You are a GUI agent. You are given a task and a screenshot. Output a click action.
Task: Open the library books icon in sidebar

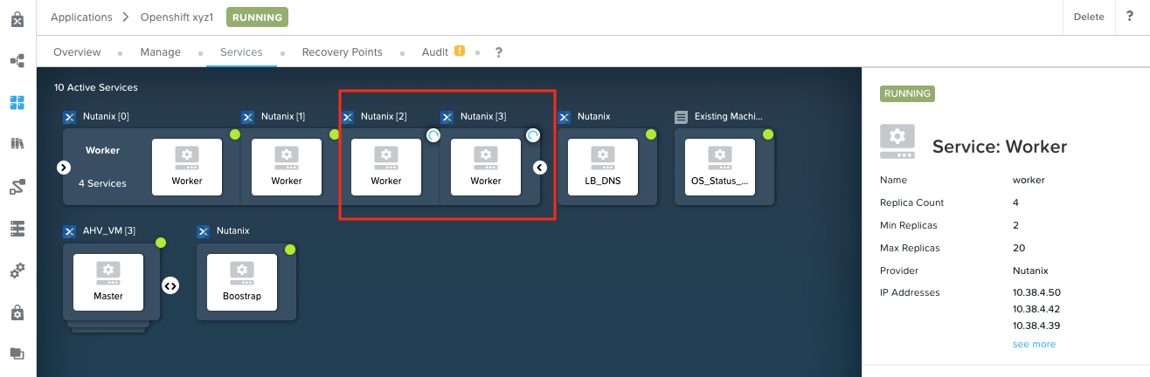pyautogui.click(x=17, y=144)
